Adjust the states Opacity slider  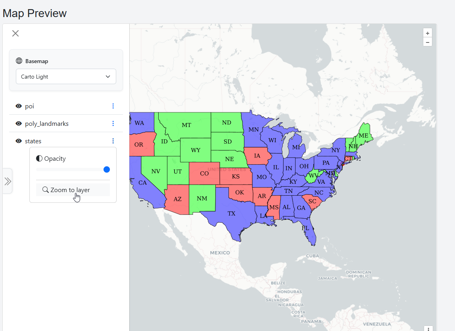[x=106, y=169]
